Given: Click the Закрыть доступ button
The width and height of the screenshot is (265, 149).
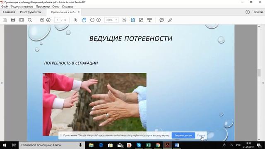Looking at the screenshot, I should coord(183,135).
